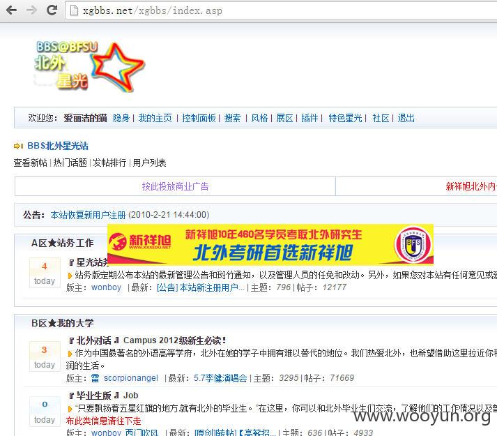Open the 展区 link

click(284, 118)
